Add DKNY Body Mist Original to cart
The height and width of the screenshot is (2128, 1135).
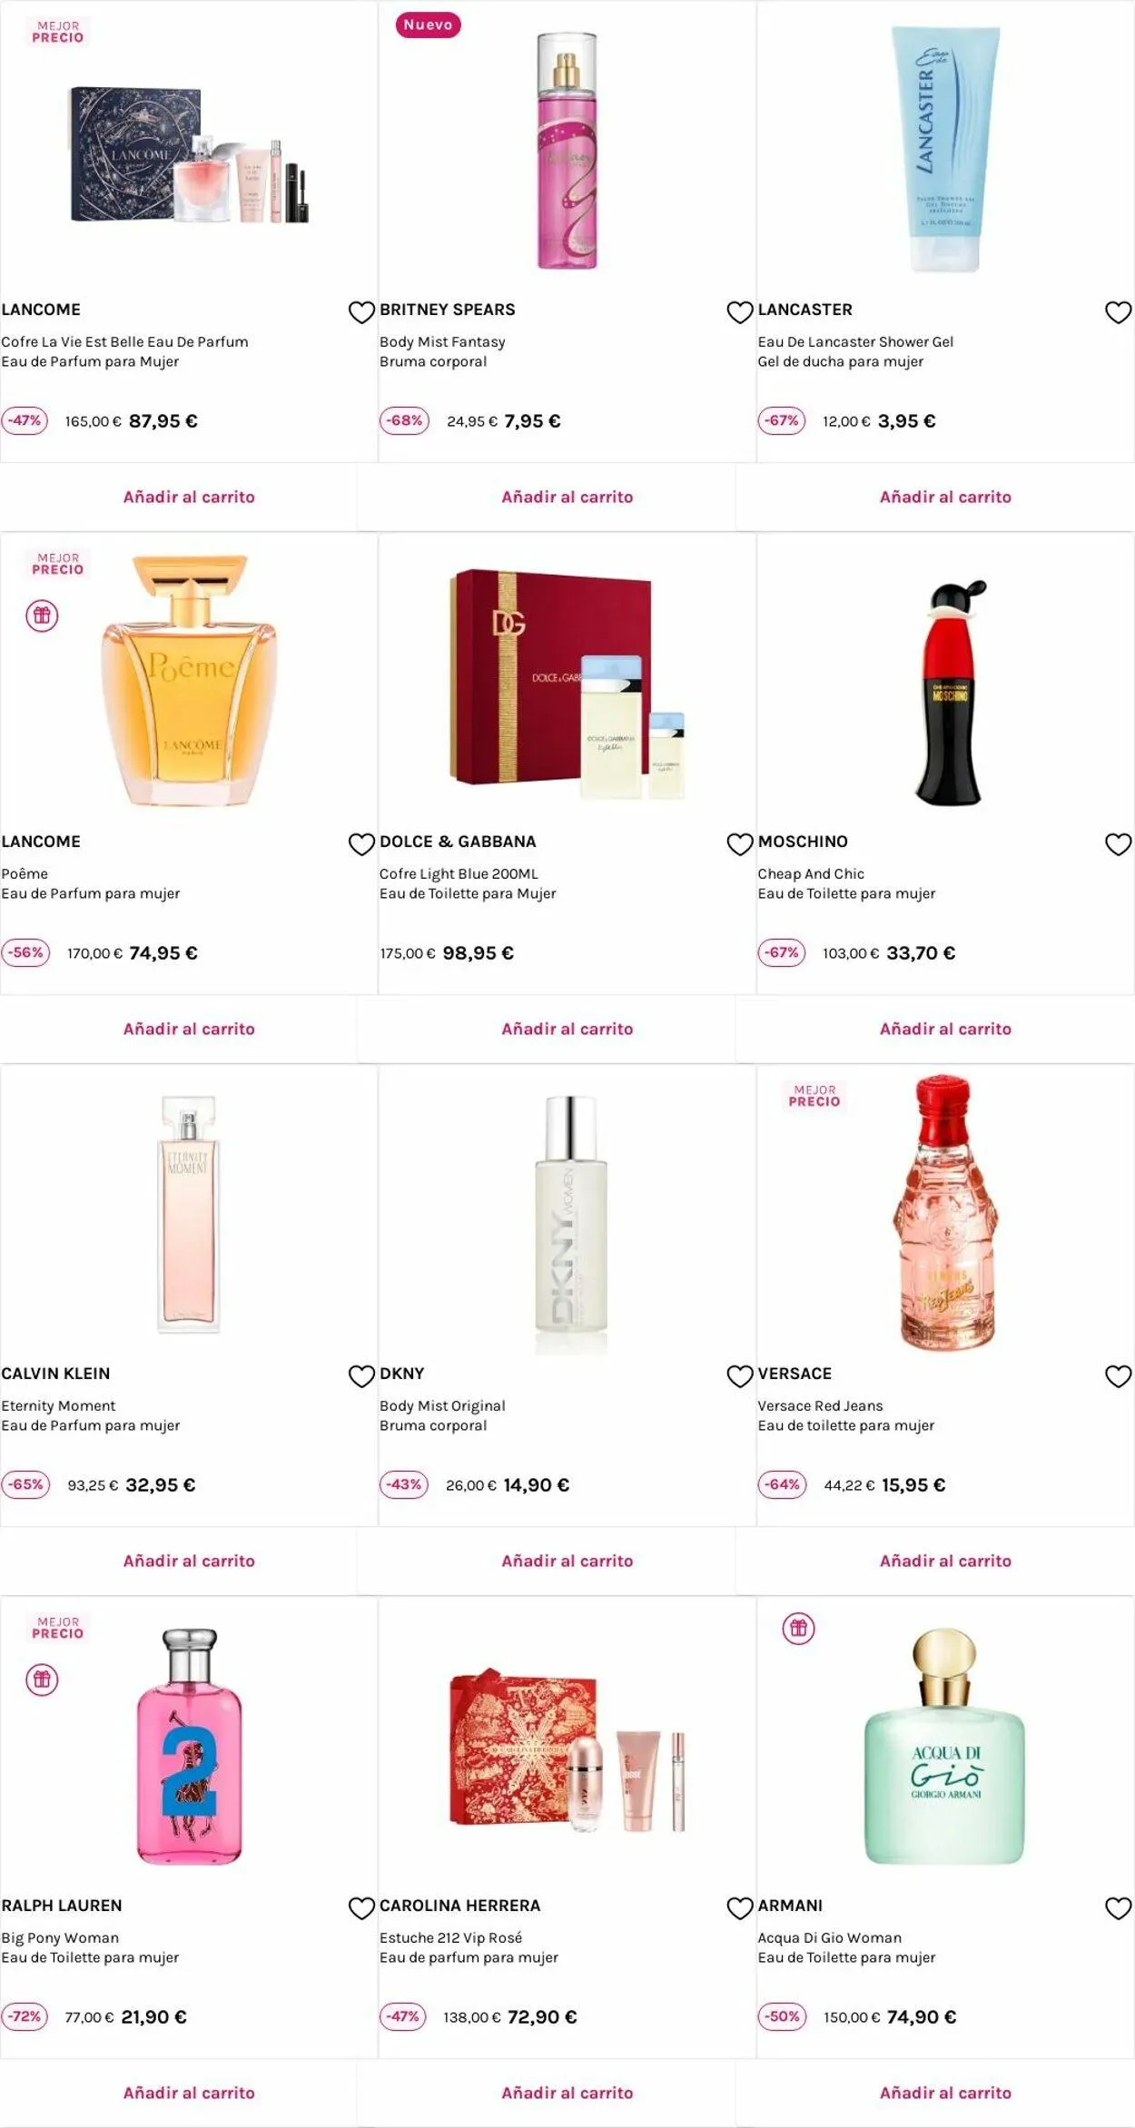[567, 1561]
